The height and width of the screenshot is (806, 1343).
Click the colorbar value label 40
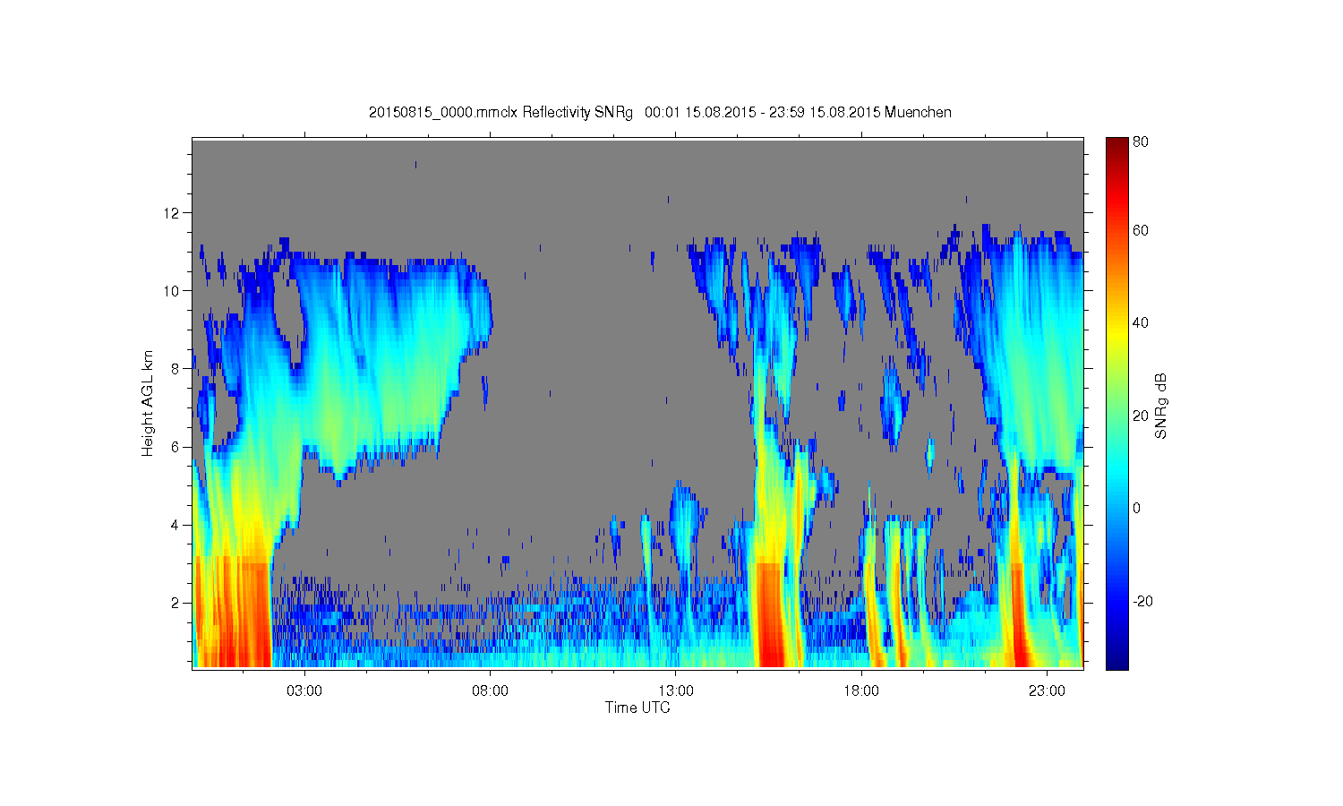click(x=1141, y=323)
